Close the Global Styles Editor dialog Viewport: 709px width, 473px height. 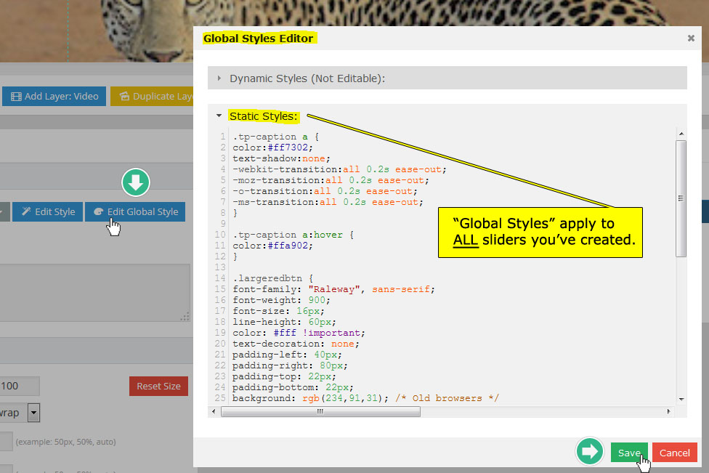pyautogui.click(x=691, y=39)
